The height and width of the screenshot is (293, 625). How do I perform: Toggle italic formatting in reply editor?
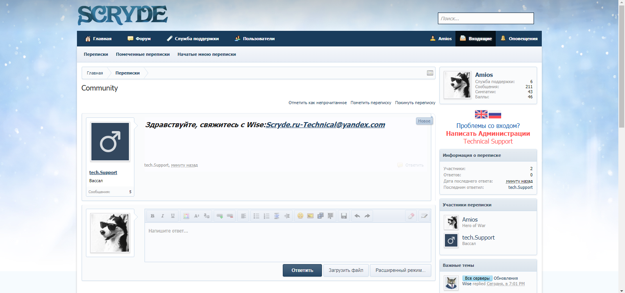(x=162, y=216)
